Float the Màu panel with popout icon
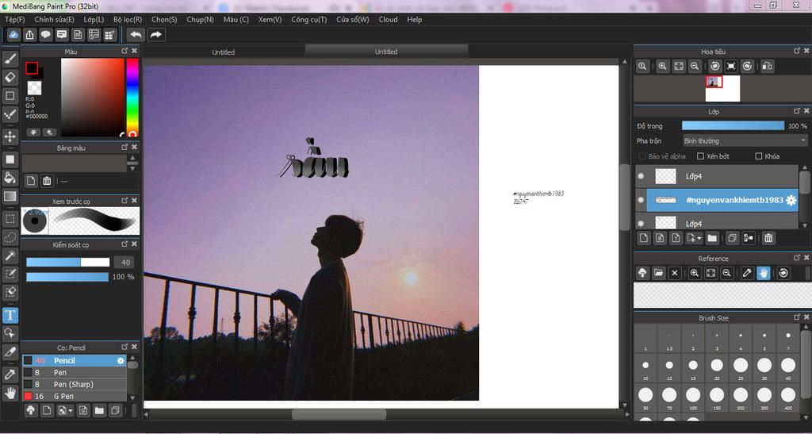 click(124, 51)
